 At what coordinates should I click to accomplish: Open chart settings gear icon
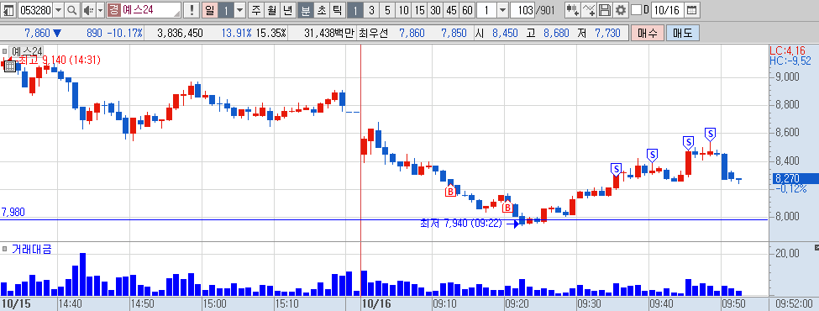(620, 9)
